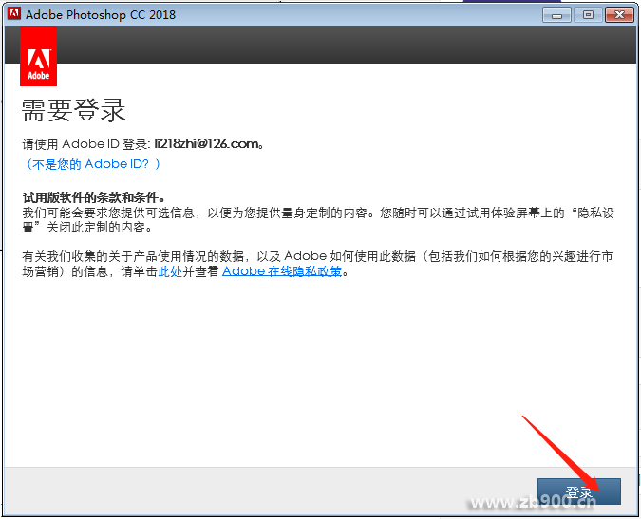This screenshot has height=519, width=641.
Task: Click the red Adobe logo banner
Action: [x=38, y=57]
